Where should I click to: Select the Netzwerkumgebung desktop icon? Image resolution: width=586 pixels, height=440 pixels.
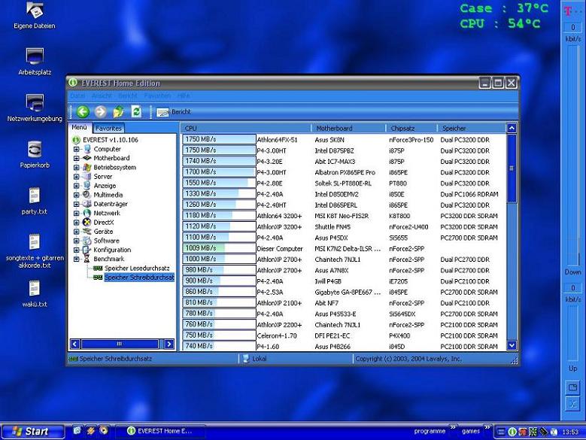tap(35, 108)
